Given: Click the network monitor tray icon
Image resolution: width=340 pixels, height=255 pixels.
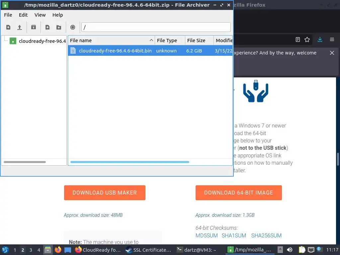Looking at the screenshot, I should tap(311, 250).
